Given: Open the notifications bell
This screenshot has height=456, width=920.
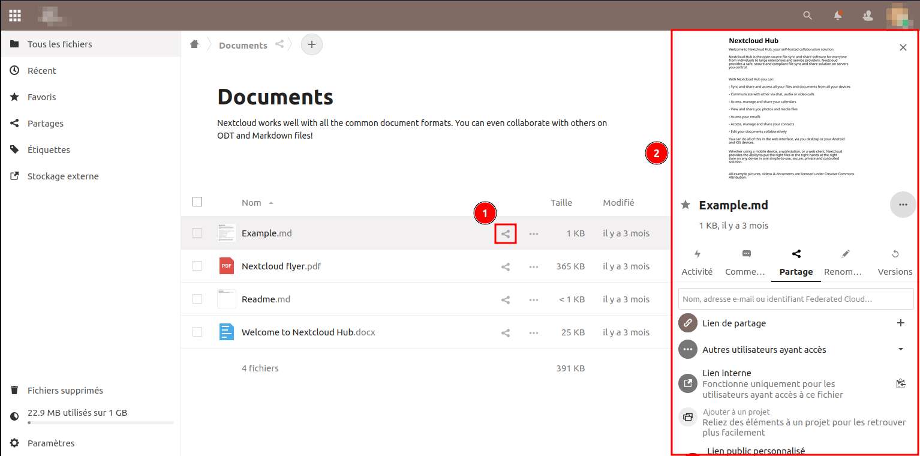Looking at the screenshot, I should pyautogui.click(x=838, y=16).
